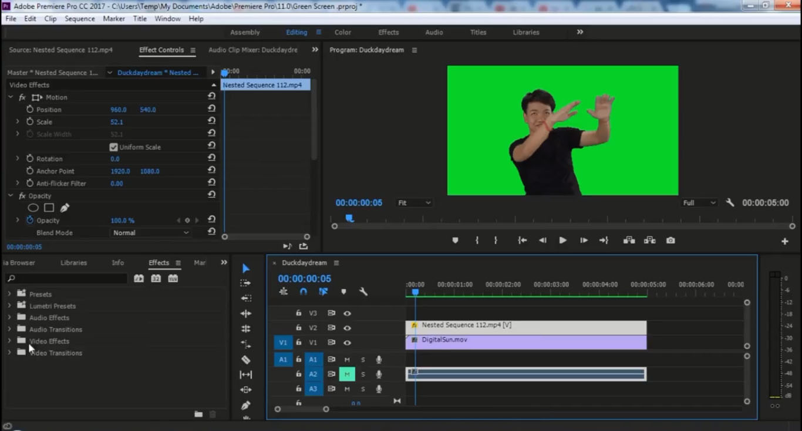Reset the Position parameter
This screenshot has height=431, width=802.
click(211, 109)
